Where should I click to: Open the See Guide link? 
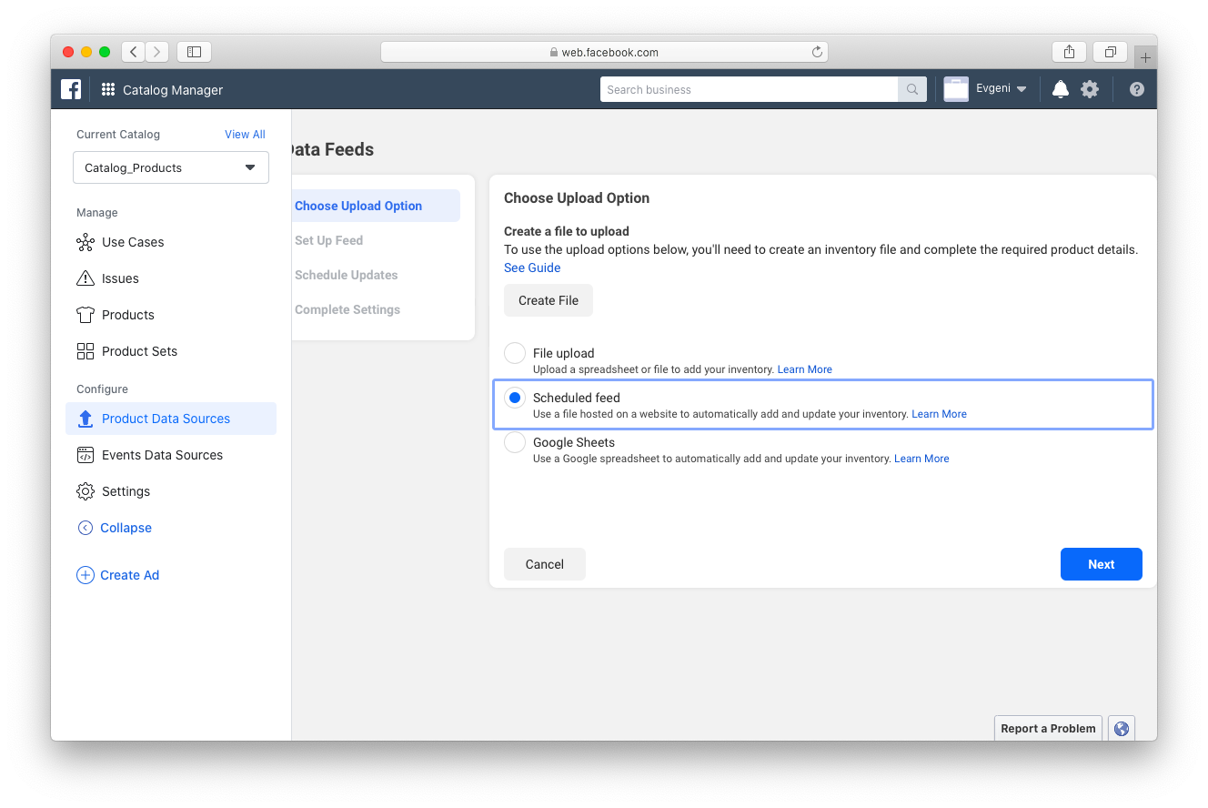pyautogui.click(x=532, y=268)
